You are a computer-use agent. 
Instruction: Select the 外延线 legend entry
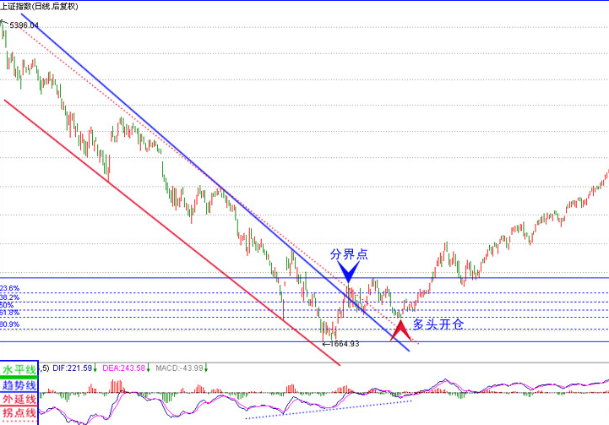click(19, 399)
